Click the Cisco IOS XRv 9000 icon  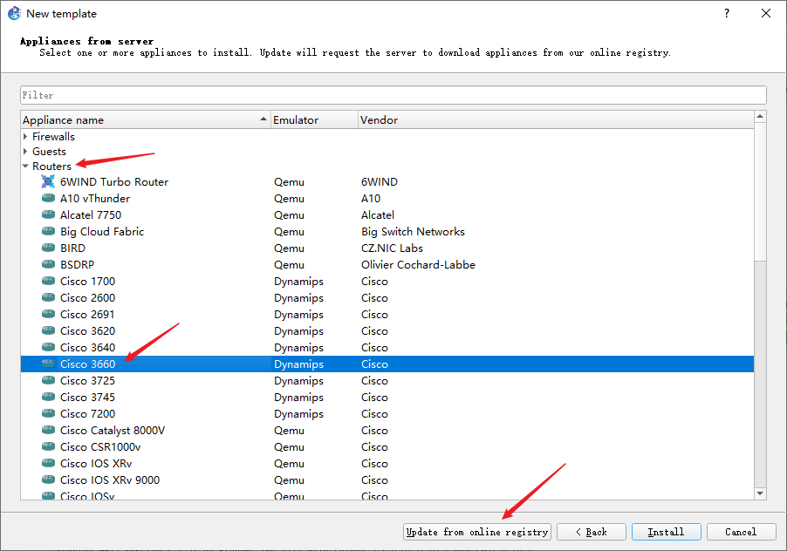(48, 480)
